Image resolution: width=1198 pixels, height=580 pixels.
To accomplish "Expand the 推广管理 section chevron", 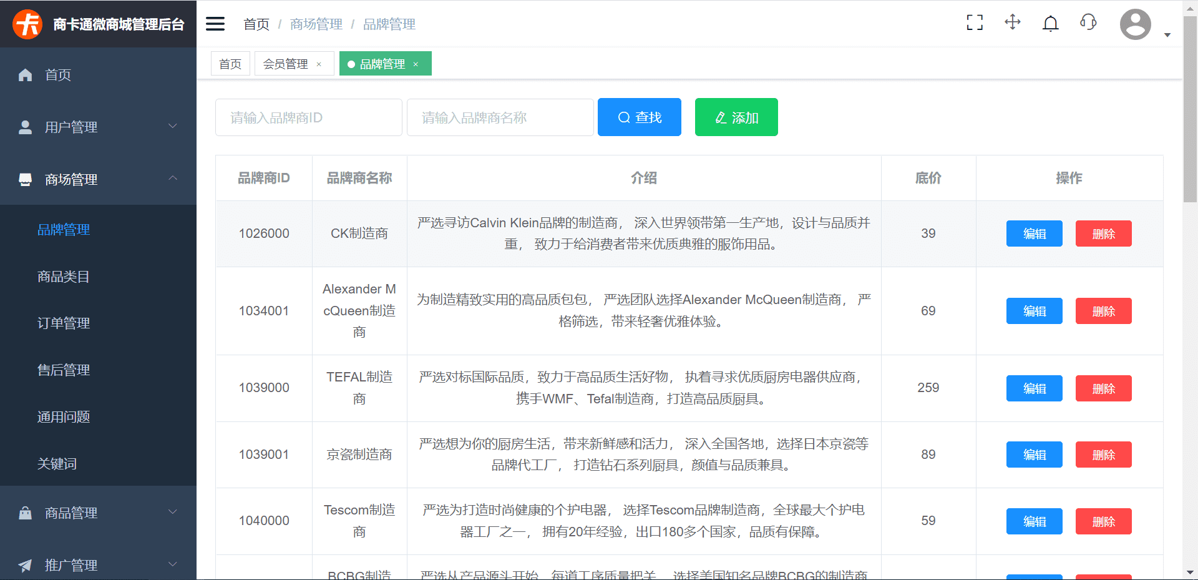I will coord(172,564).
